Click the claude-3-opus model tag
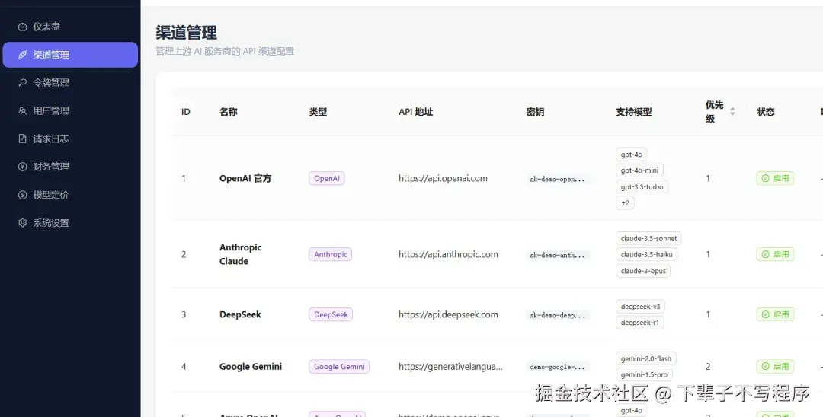The height and width of the screenshot is (417, 823). pos(643,271)
